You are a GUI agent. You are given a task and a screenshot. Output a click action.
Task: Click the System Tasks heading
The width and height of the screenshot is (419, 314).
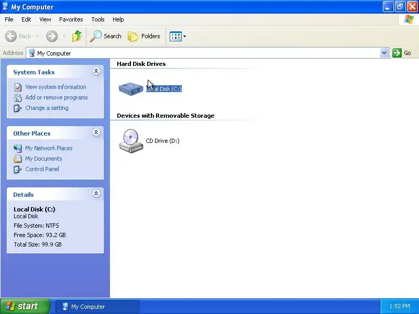[x=34, y=72]
